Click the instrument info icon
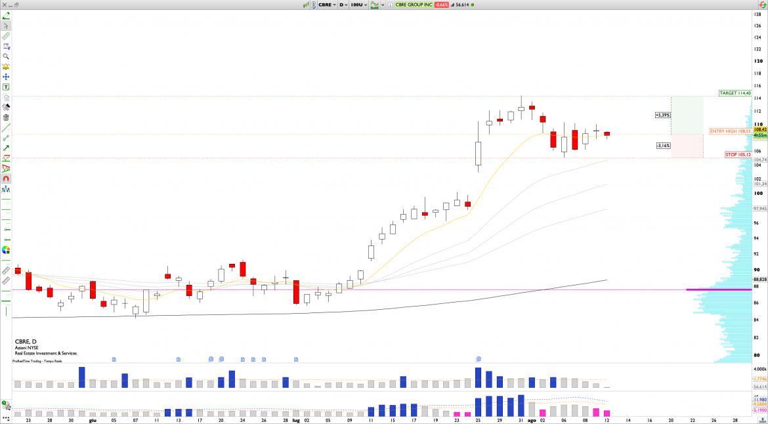This screenshot has width=768, height=424. tap(391, 5)
